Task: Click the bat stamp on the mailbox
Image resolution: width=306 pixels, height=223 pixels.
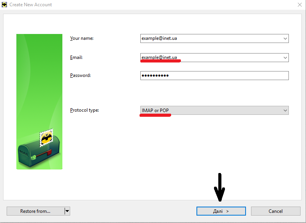Action: 47,137
